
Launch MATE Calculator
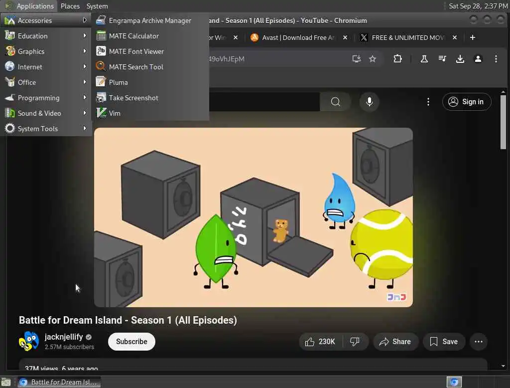(x=150, y=36)
